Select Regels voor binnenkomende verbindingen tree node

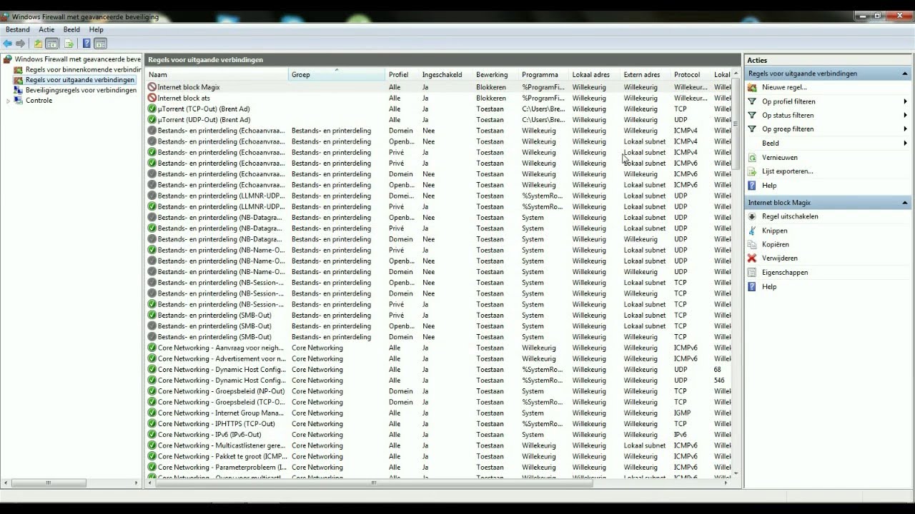[84, 69]
